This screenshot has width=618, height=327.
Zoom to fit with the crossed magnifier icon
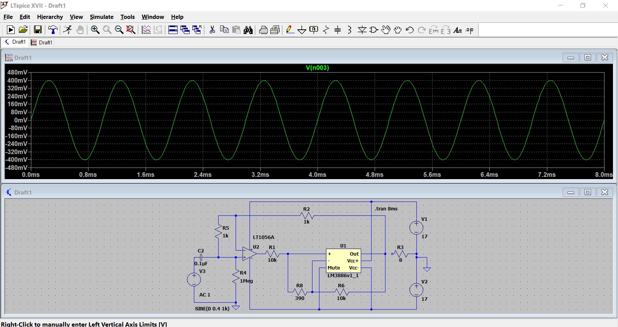pos(131,30)
